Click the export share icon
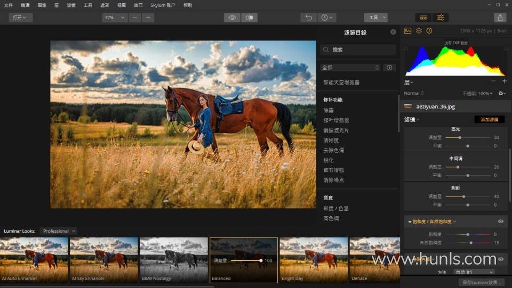512x288 pixels. click(x=500, y=18)
